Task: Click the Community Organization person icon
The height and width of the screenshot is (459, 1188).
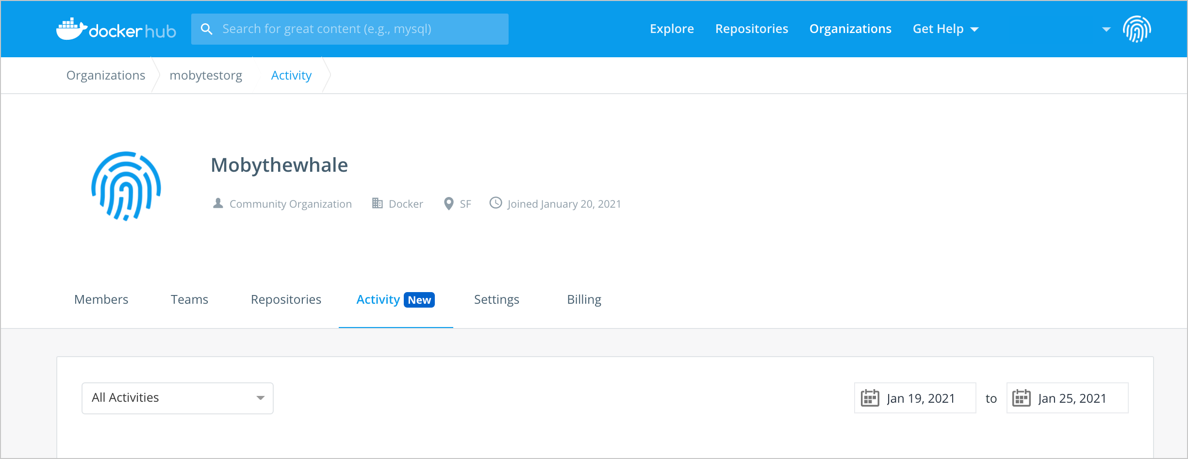Action: tap(218, 203)
